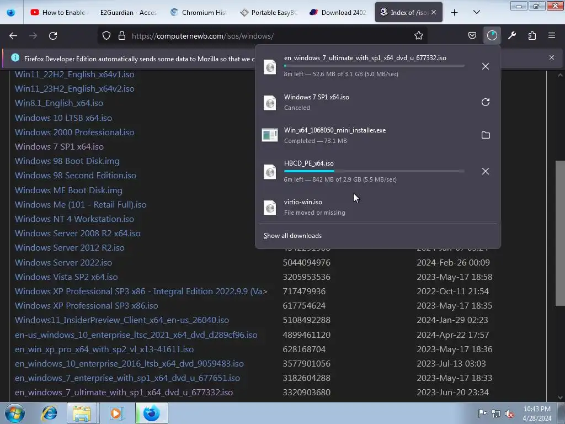
Task: Cancel the HBCD_PE_x64.iso download
Action: [x=486, y=171]
